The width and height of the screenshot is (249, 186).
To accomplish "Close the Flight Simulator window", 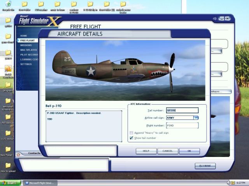I will [x=227, y=19].
